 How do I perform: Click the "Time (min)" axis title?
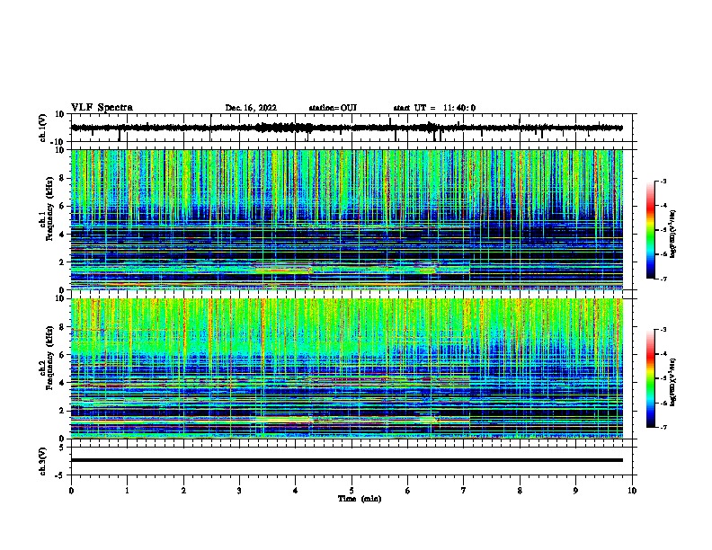pyautogui.click(x=360, y=499)
